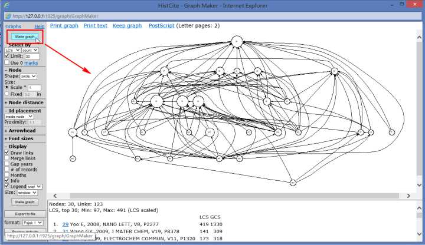
Task: Open the node Shape dropdown
Action: [x=28, y=76]
